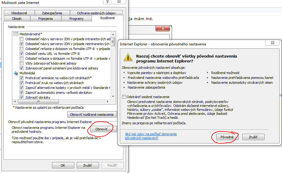Viewport: 282px width, 173px height.
Task: Toggle IDN names for intranet addresses
Action: pos(22,39)
